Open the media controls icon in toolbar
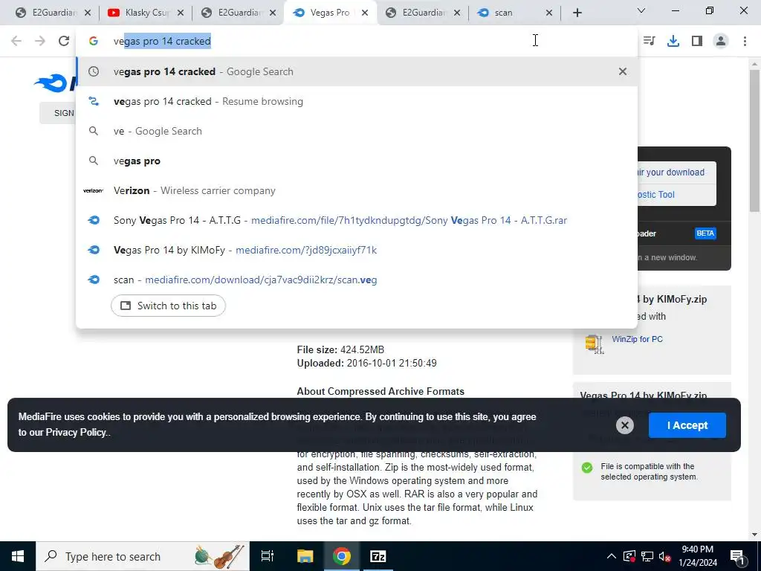The width and height of the screenshot is (761, 571). (650, 42)
